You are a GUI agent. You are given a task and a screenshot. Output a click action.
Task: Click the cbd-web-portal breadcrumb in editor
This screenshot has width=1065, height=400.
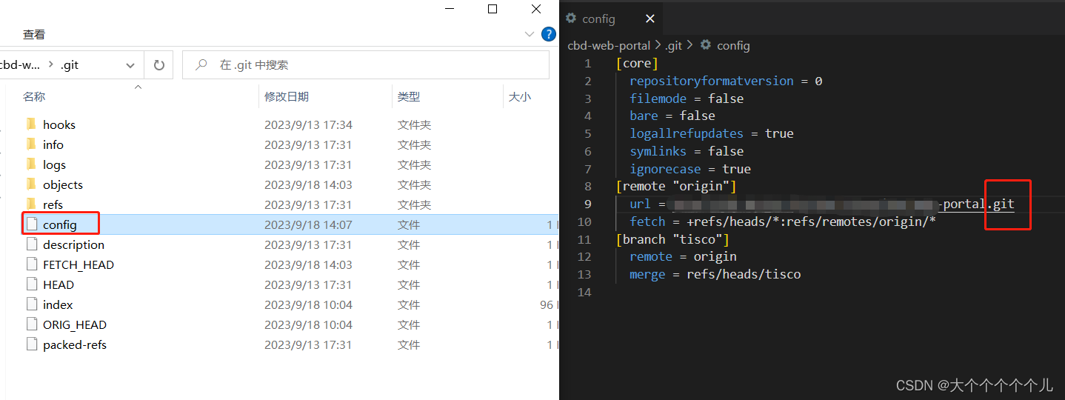click(x=609, y=45)
